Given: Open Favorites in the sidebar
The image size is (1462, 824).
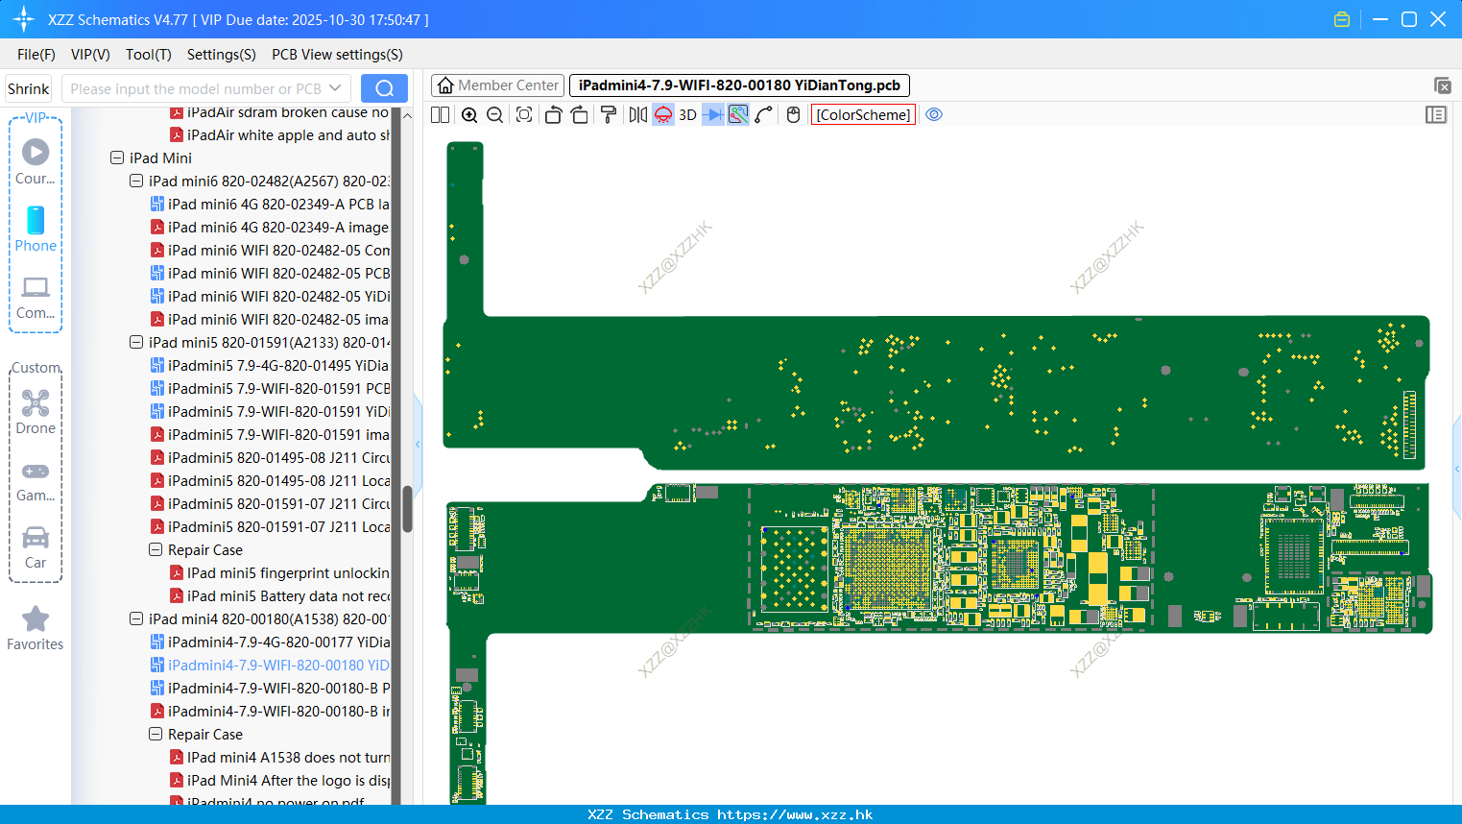Looking at the screenshot, I should point(36,629).
